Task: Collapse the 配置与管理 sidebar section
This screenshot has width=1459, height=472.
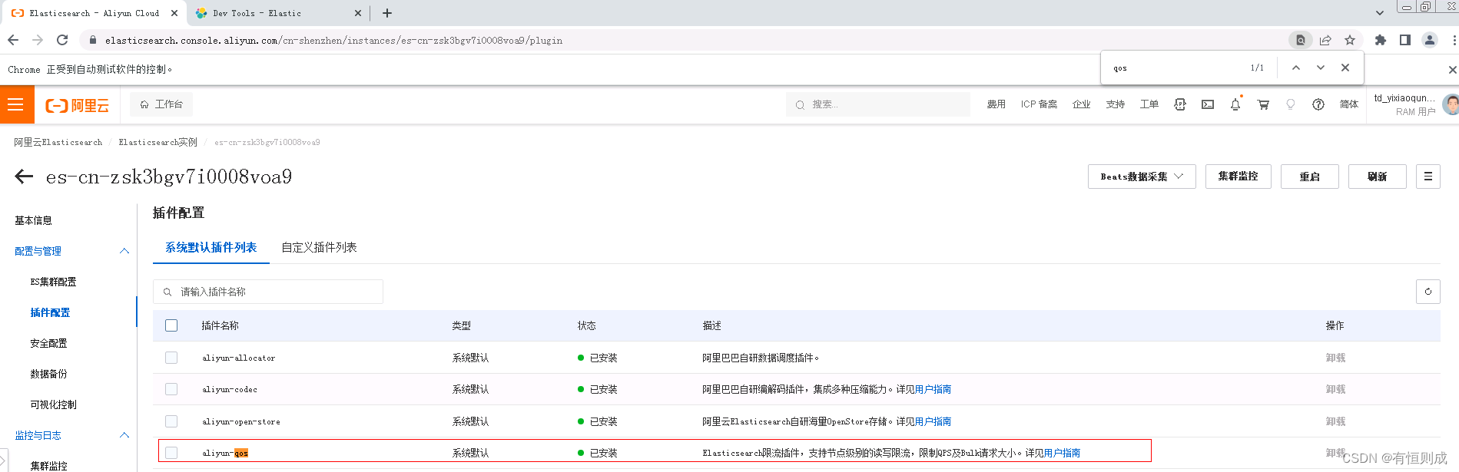Action: pos(124,251)
